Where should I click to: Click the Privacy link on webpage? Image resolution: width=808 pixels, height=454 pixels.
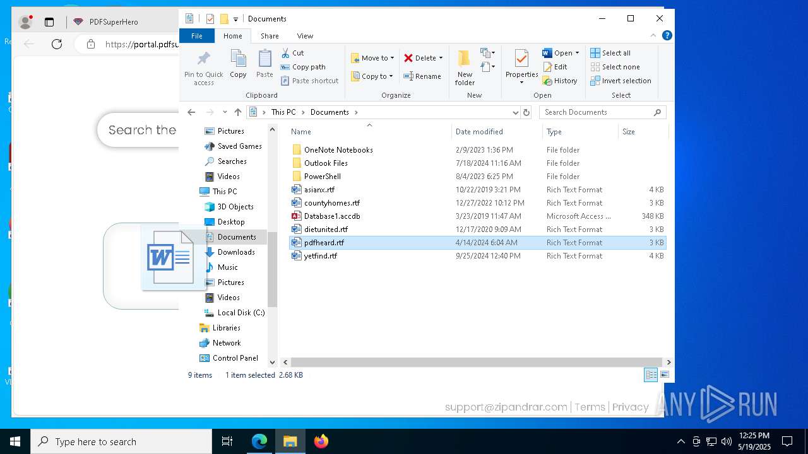(631, 407)
